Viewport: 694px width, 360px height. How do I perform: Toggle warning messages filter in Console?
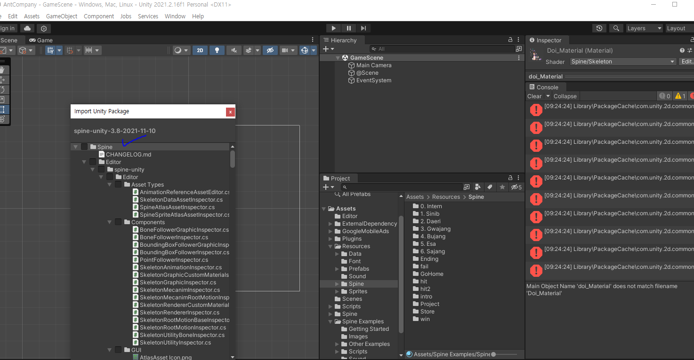pos(680,96)
